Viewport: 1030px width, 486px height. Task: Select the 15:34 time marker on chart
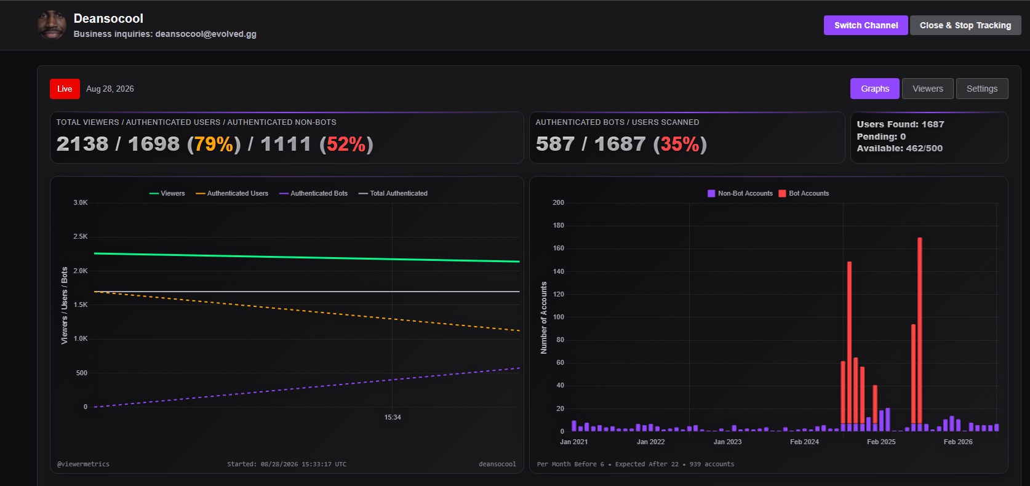click(393, 417)
